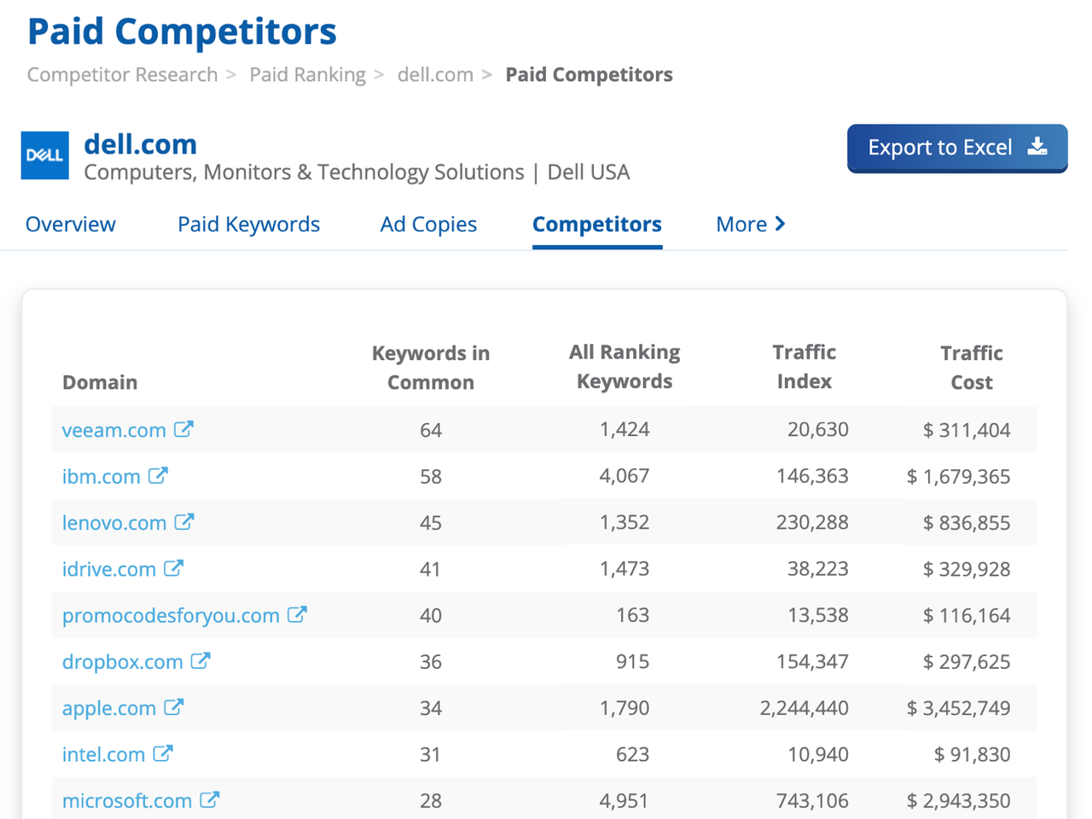Select microsoft.com traffic cost $ 2,943,350
The height and width of the screenshot is (819, 1092).
[x=959, y=800]
